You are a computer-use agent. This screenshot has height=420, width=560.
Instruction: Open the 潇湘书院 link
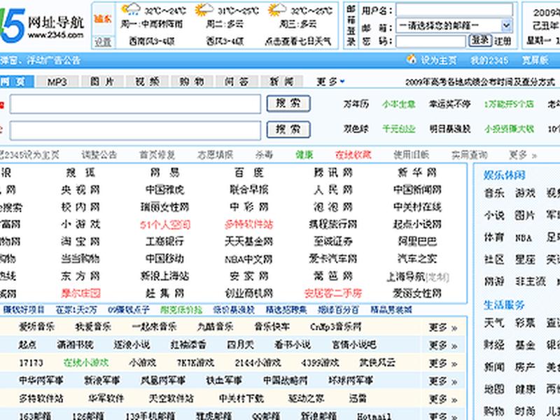tap(75, 345)
